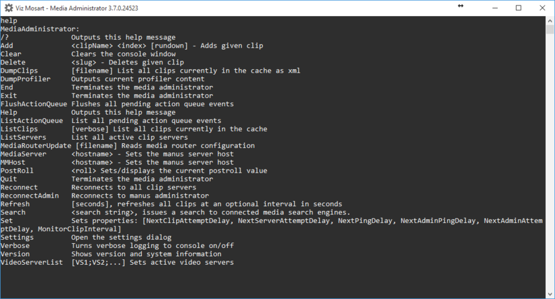Click the 'MediaRouterUpdate' command entry
This screenshot has width=555, height=299.
point(36,145)
